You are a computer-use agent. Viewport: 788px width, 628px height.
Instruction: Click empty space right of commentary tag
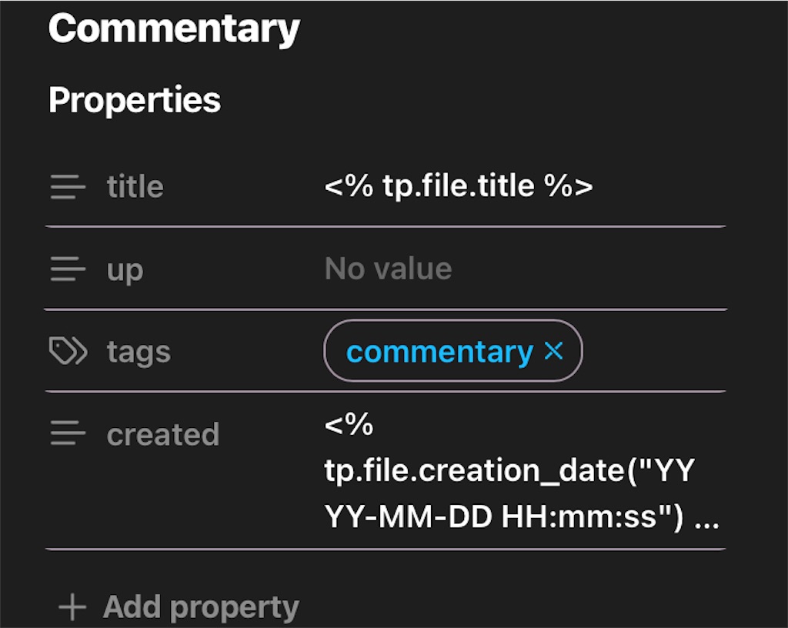[x=654, y=352]
